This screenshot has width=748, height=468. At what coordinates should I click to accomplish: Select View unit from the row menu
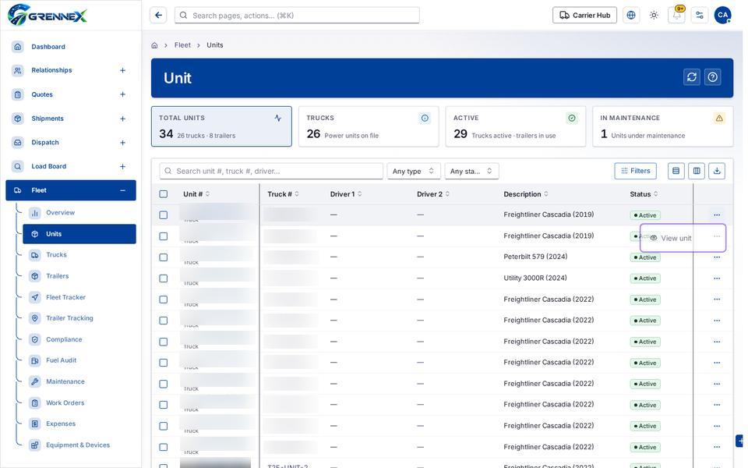tap(683, 238)
